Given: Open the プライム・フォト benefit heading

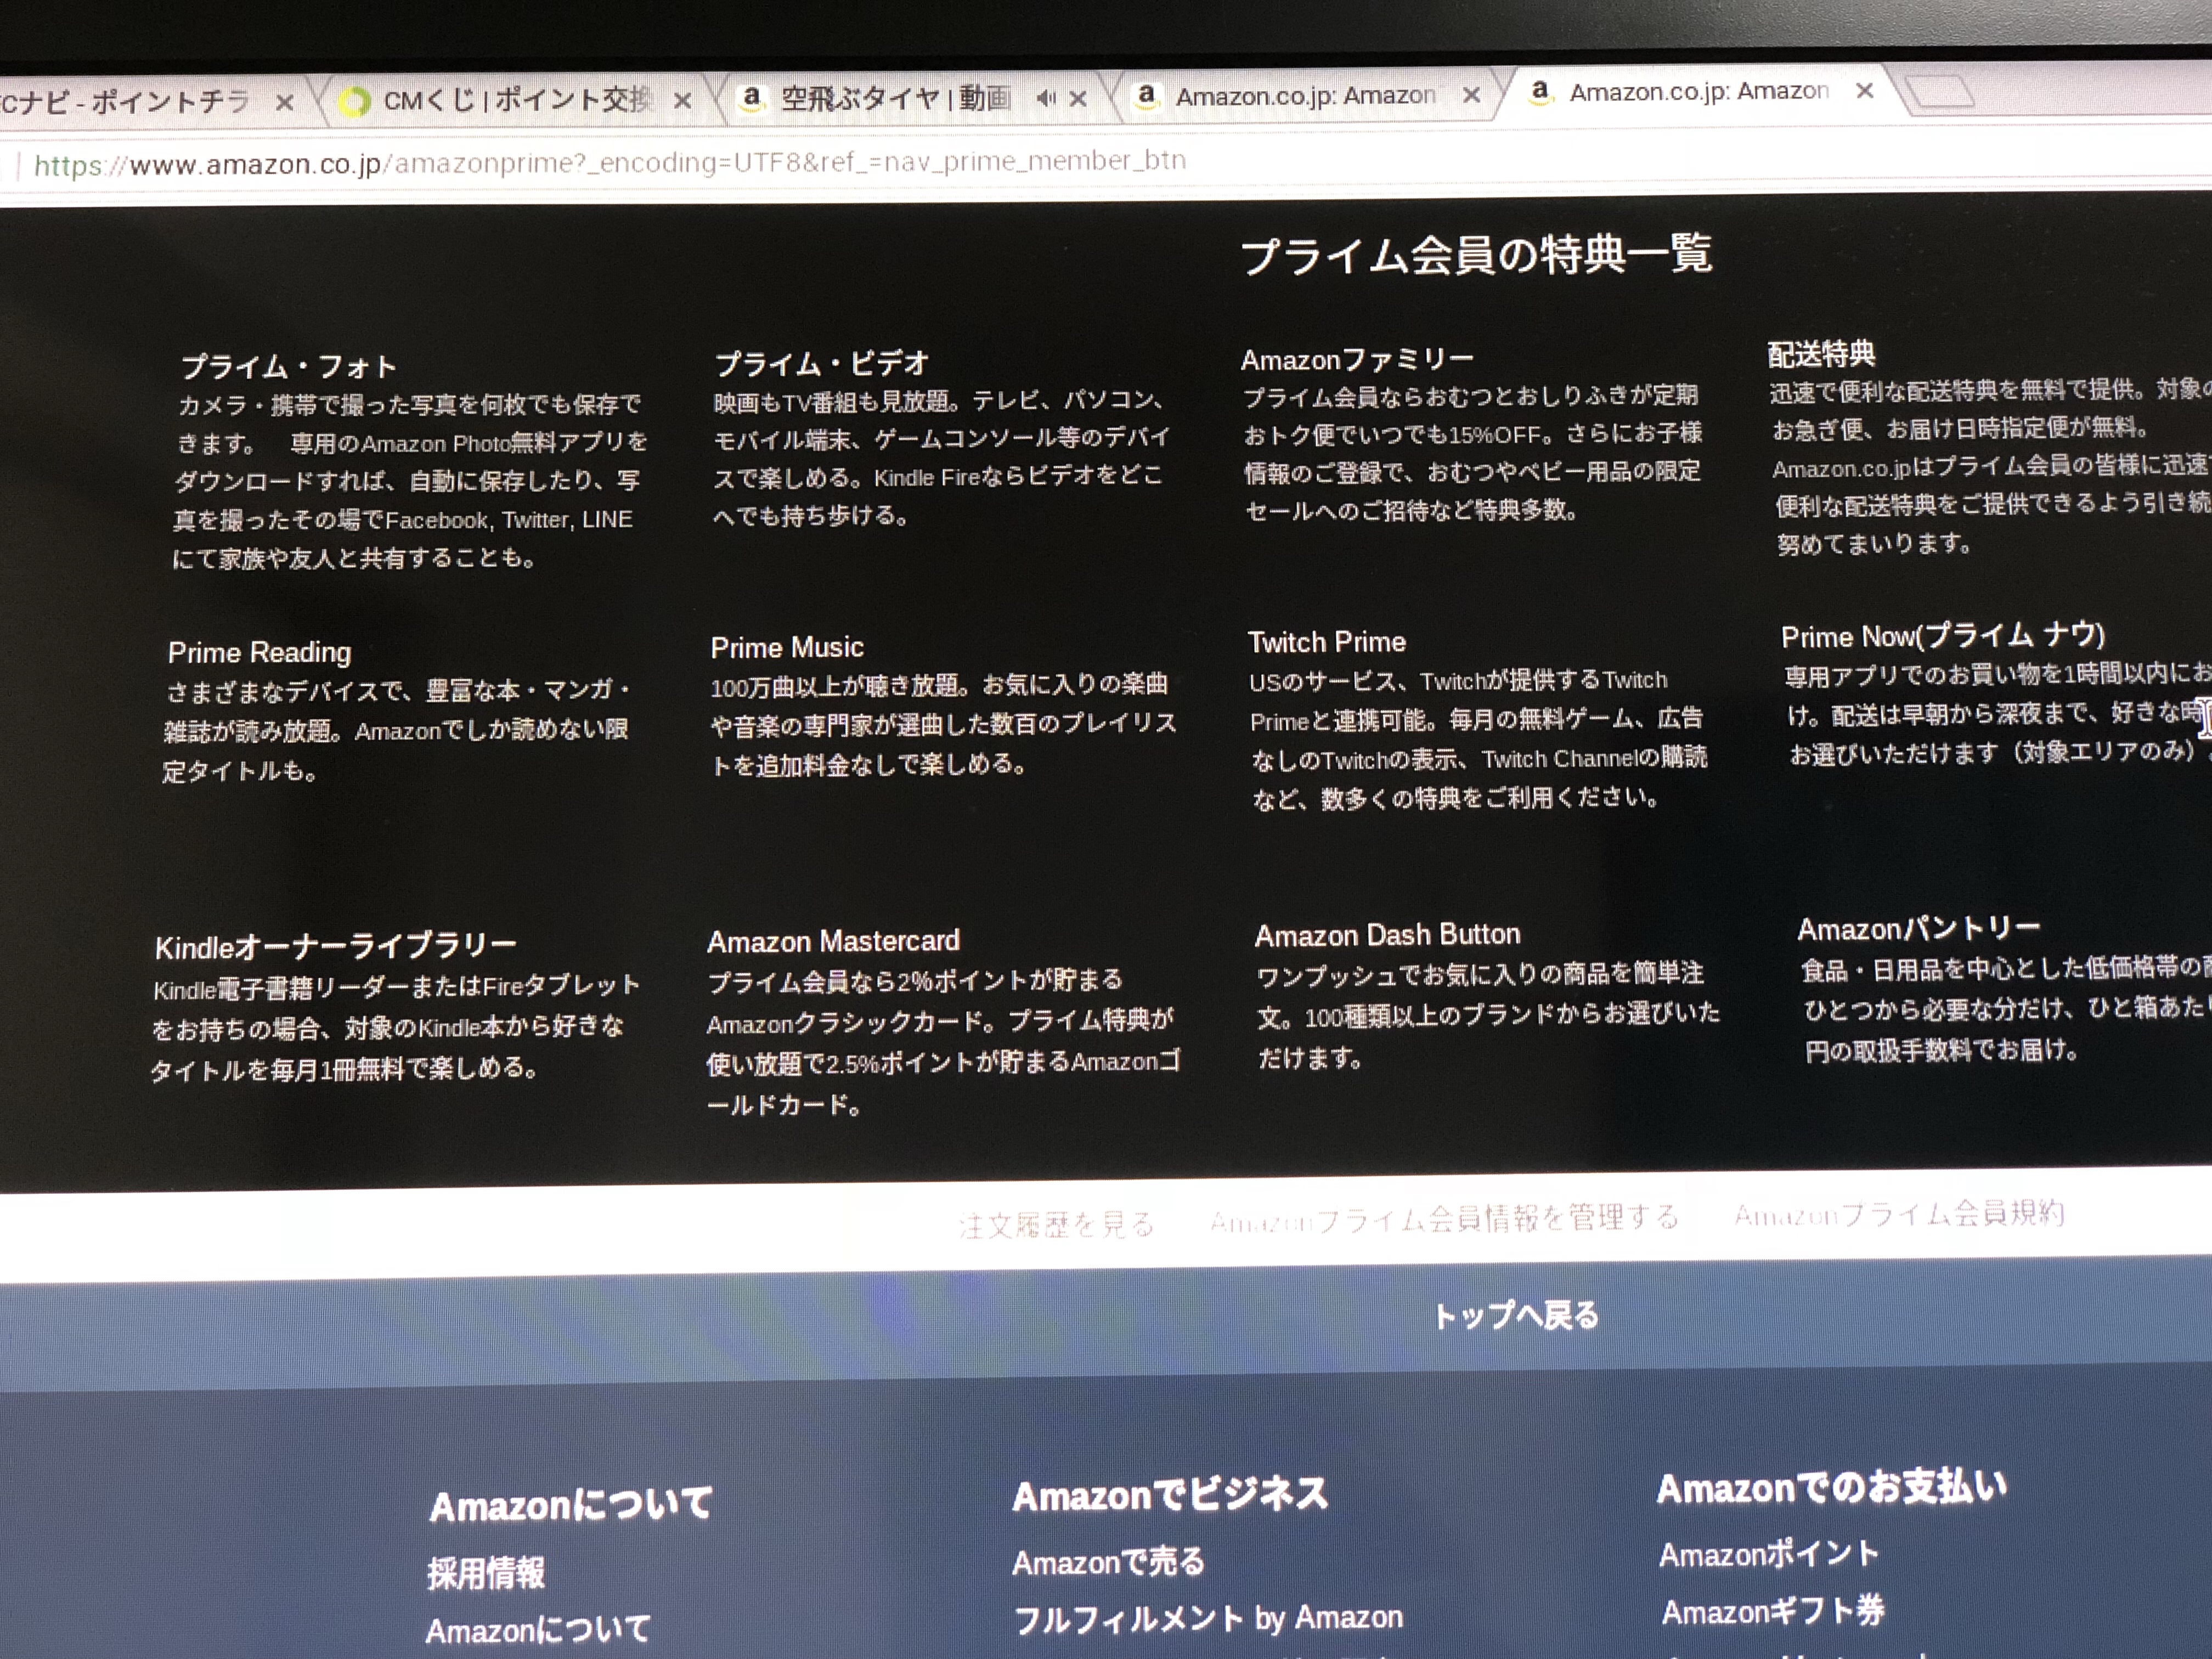Looking at the screenshot, I should (288, 367).
